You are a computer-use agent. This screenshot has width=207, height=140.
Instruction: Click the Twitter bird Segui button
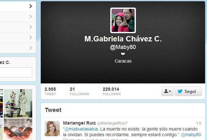click(188, 91)
